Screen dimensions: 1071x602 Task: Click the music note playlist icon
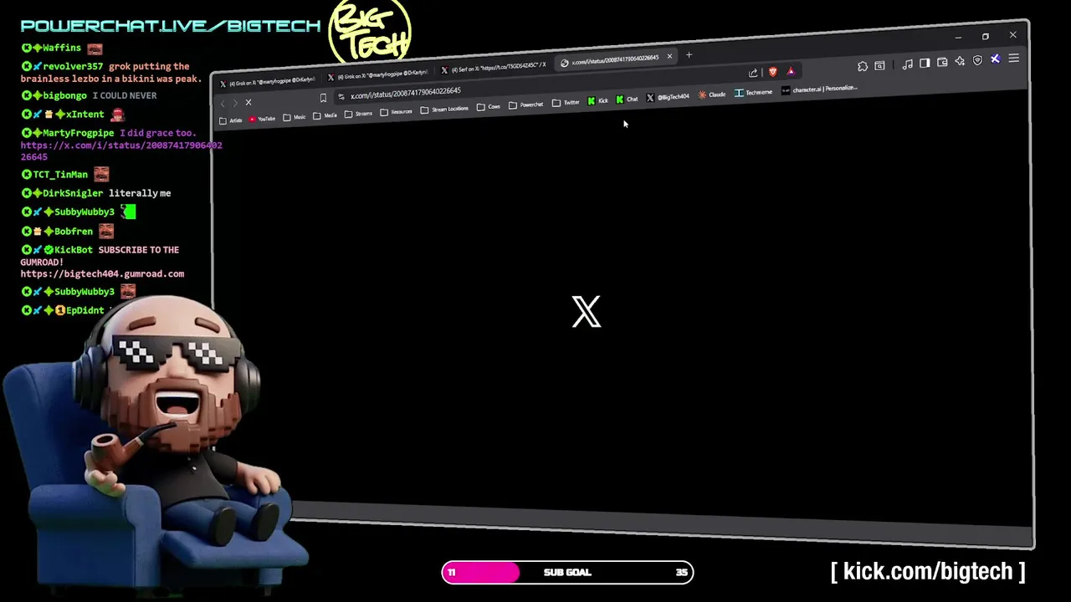[x=908, y=64]
